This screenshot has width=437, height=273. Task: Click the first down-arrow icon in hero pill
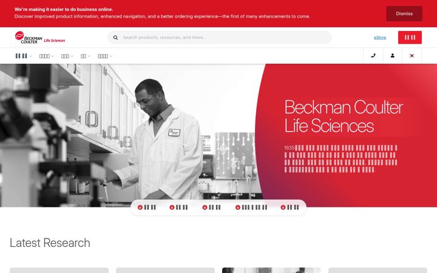click(140, 207)
